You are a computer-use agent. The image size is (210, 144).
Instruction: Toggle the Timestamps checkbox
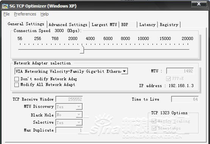point(154,128)
